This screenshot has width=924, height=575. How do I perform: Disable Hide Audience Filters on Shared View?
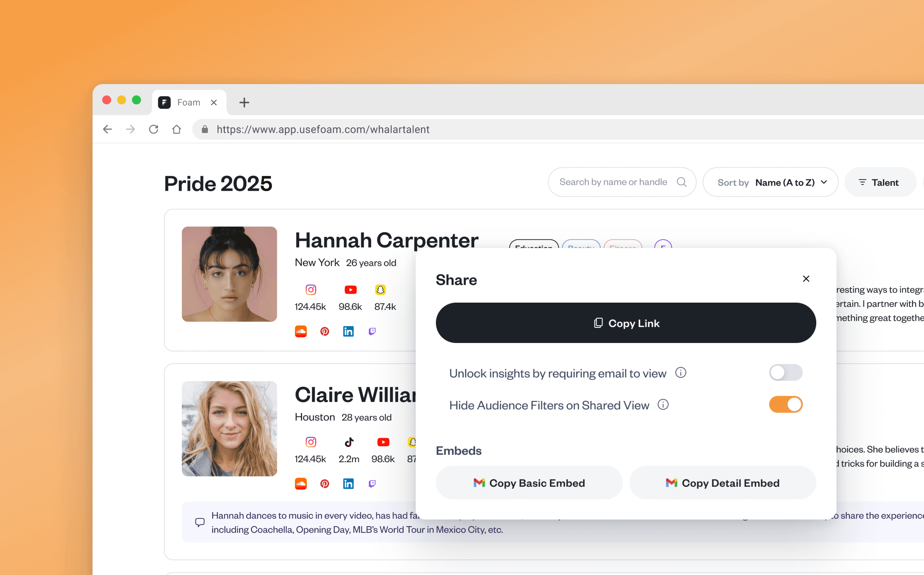tap(785, 405)
